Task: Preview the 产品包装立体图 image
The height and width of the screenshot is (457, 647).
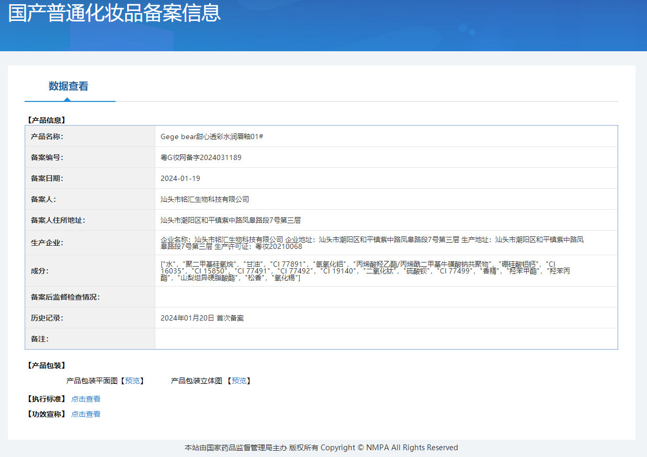Action: click(240, 381)
